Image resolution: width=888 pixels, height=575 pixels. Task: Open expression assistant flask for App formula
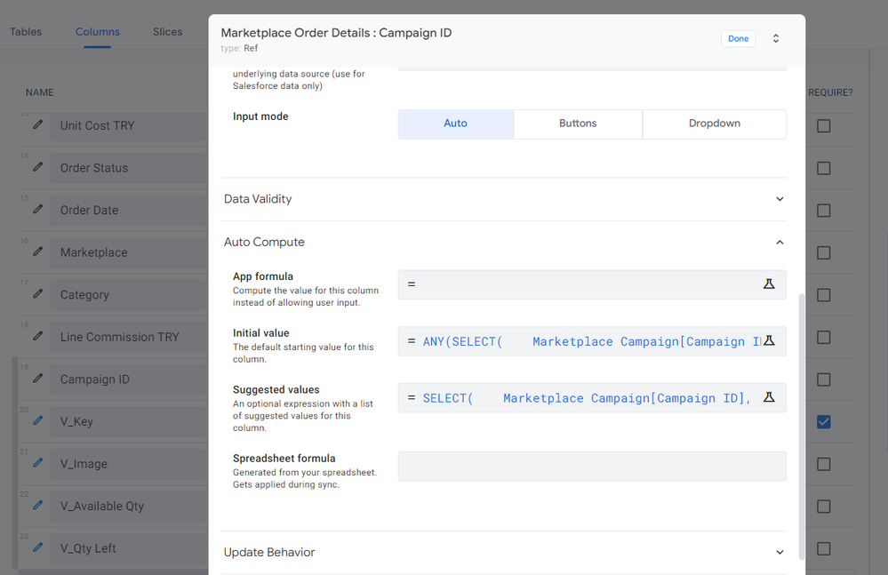(x=769, y=284)
